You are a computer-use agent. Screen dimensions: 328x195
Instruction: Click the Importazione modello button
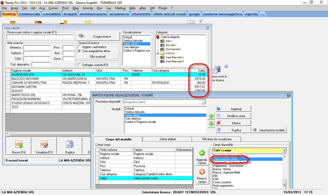click(x=269, y=130)
